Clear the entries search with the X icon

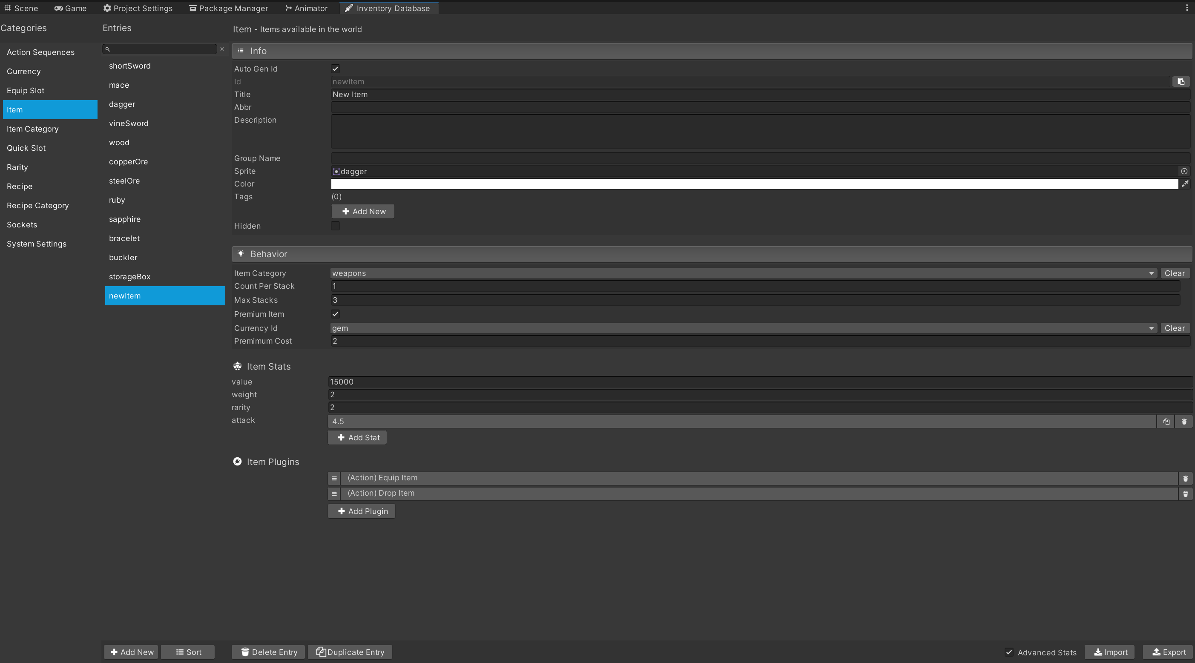[x=222, y=49]
